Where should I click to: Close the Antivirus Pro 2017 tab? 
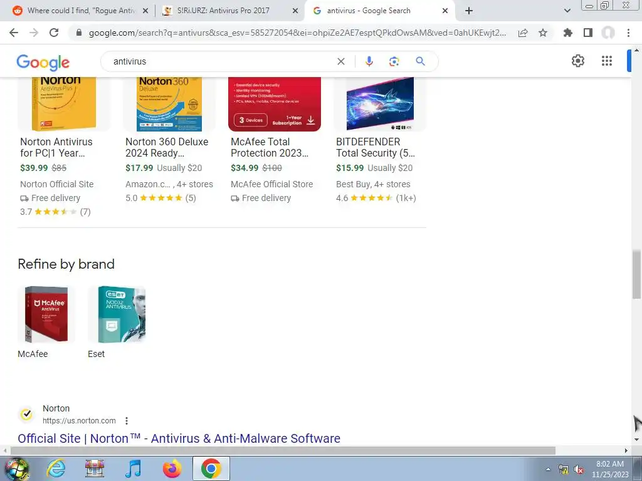[295, 11]
